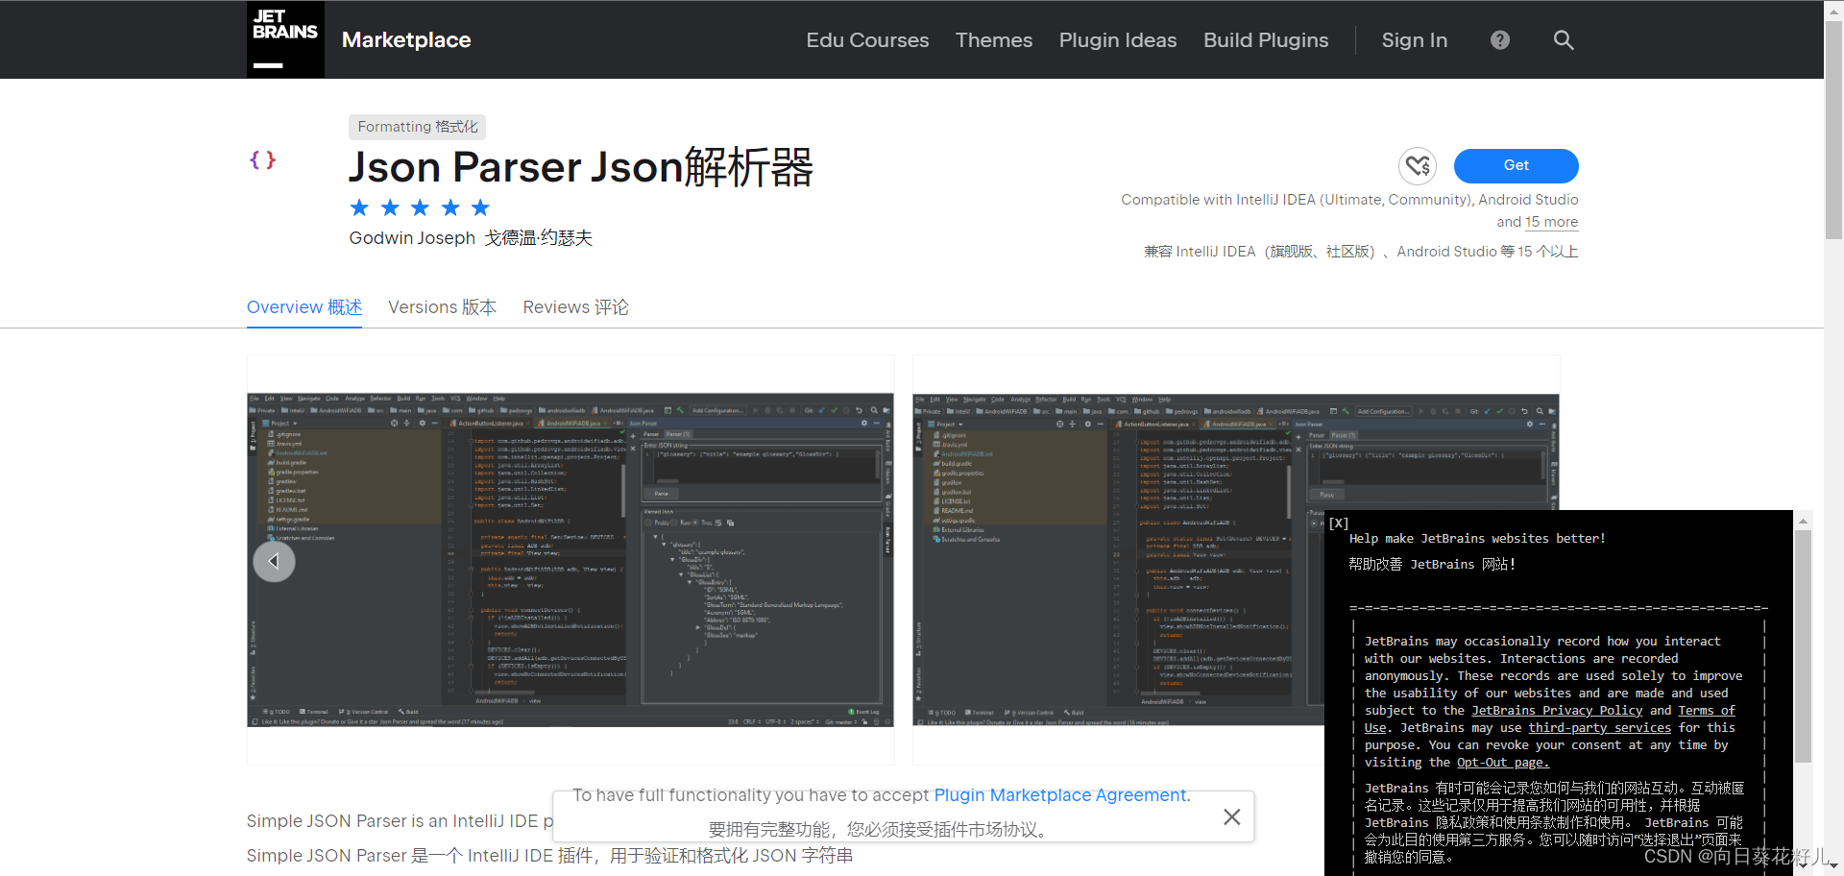Screen dimensions: 1844x876
Task: Open the Themes menu item
Action: 993,40
